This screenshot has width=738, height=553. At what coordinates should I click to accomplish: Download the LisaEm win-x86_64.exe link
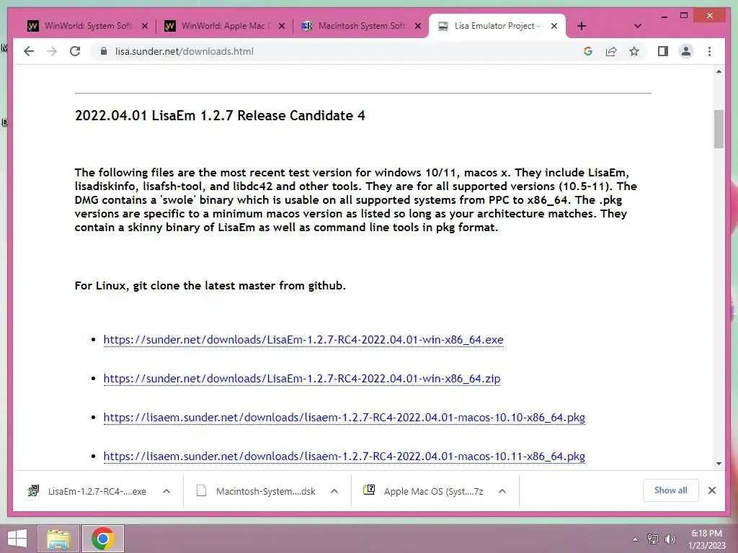pyautogui.click(x=303, y=340)
